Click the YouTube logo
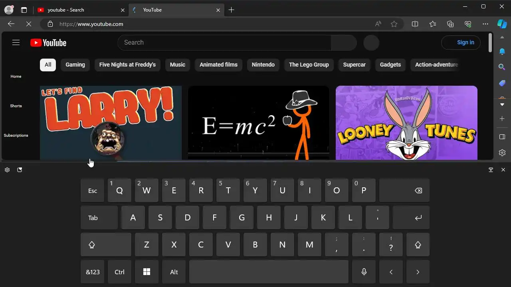This screenshot has height=287, width=511. click(x=48, y=43)
